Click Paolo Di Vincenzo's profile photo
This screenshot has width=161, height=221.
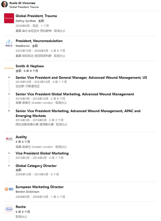click(x=4, y=4)
